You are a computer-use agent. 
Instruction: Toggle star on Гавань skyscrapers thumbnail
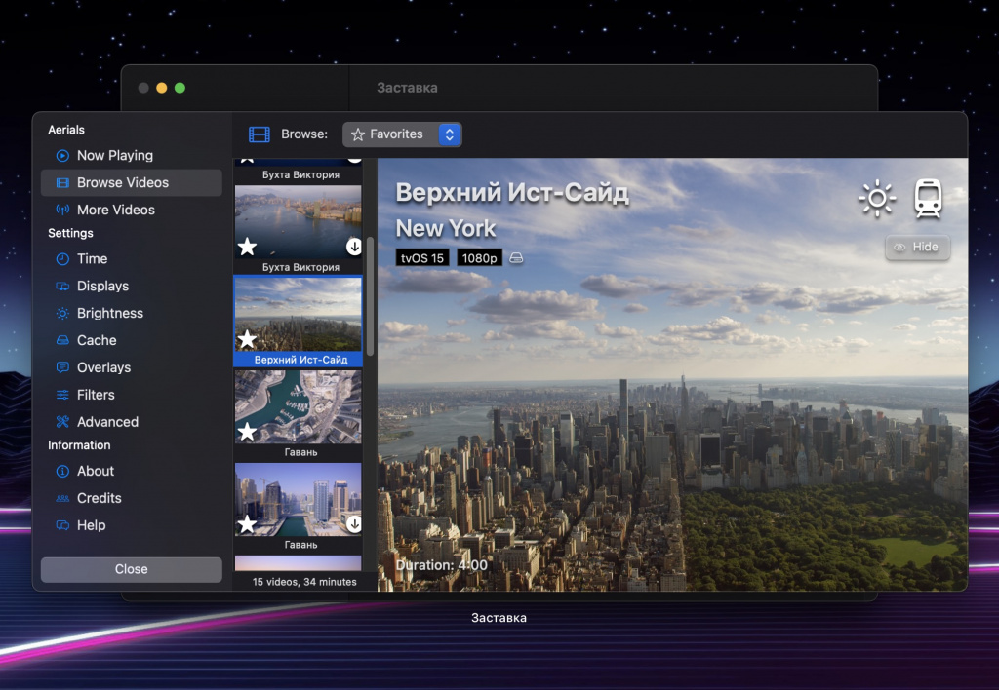(x=247, y=524)
